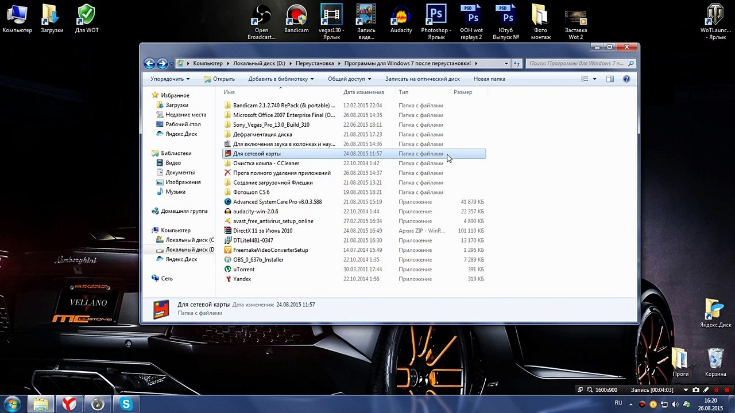The width and height of the screenshot is (735, 413).
Task: Click the Переустановка breadcrumb segment
Action: click(315, 64)
